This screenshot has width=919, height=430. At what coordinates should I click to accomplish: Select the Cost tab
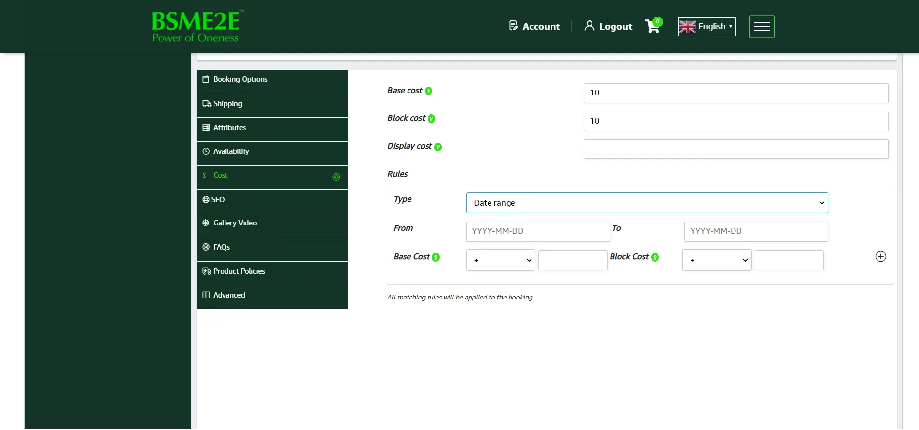pyautogui.click(x=272, y=177)
